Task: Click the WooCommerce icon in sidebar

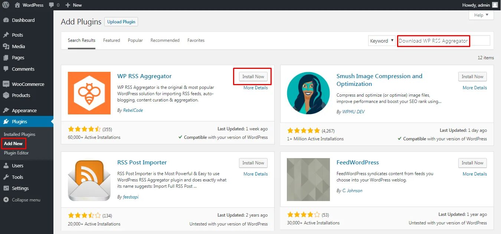Action: (x=6, y=84)
